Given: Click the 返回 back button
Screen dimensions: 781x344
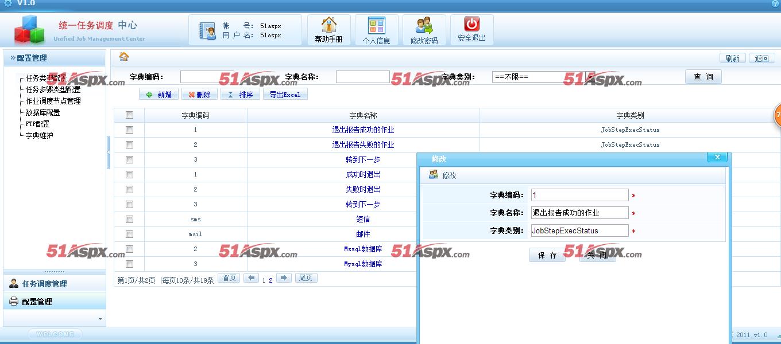Looking at the screenshot, I should [761, 58].
